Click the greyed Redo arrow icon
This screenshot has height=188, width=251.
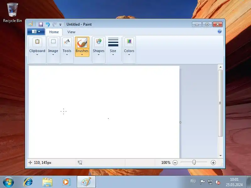(x=54, y=24)
